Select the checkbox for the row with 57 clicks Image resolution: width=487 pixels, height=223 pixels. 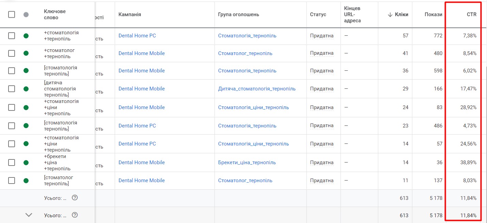(x=12, y=36)
